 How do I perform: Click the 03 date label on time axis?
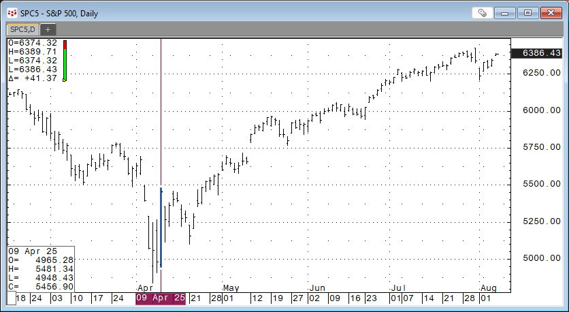tap(57, 298)
